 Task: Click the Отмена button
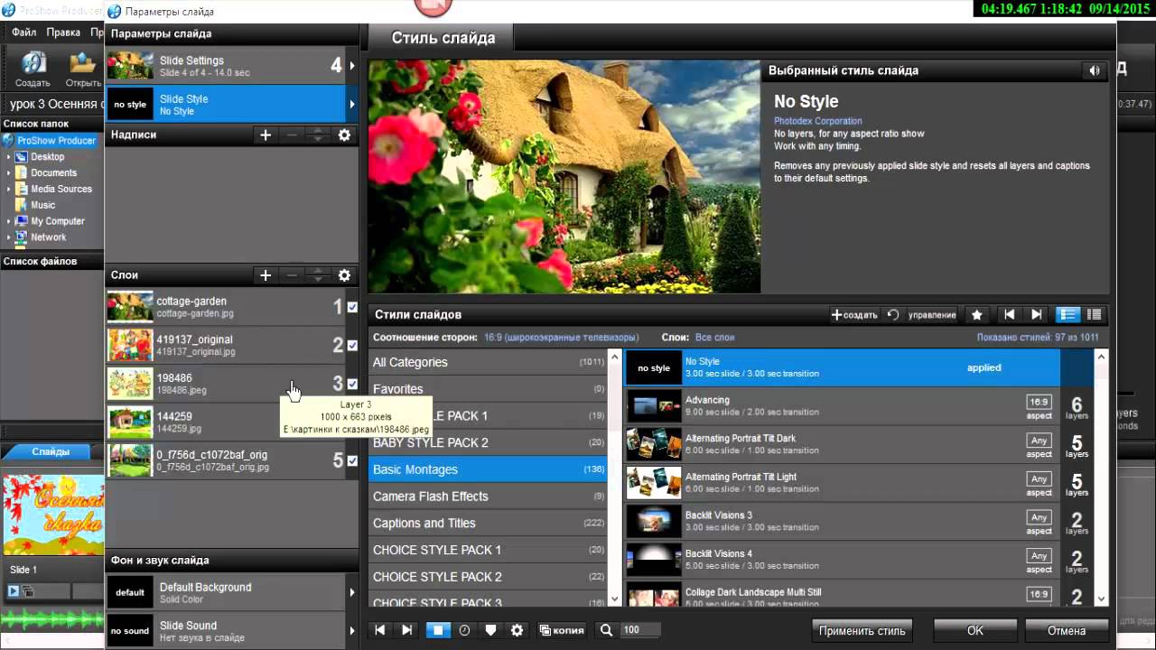pyautogui.click(x=1066, y=630)
